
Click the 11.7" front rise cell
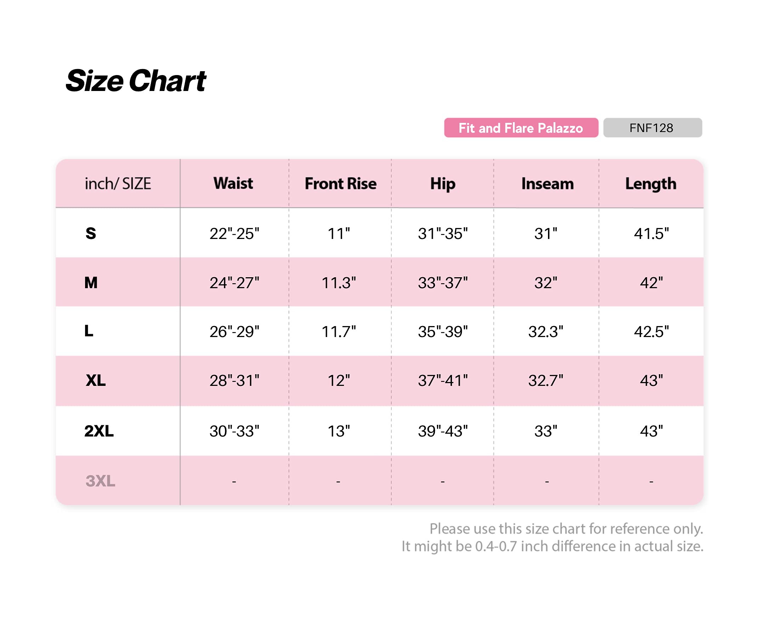click(x=339, y=332)
